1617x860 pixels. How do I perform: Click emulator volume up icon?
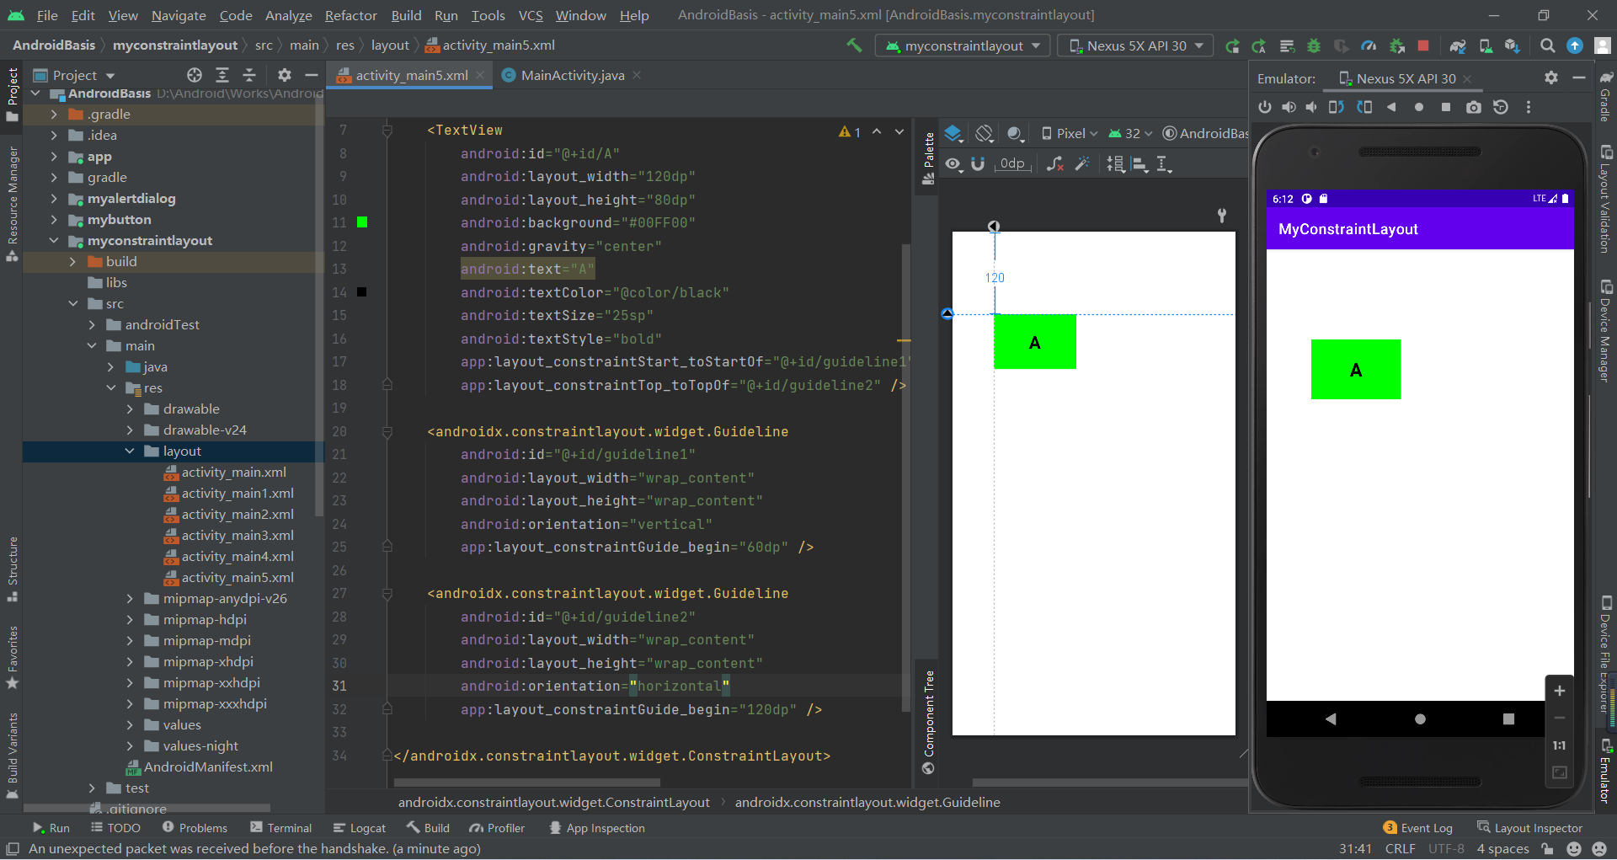[1289, 107]
